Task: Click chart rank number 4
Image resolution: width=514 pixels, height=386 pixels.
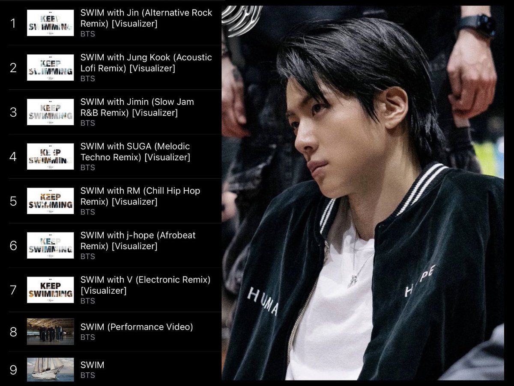Action: pos(13,156)
